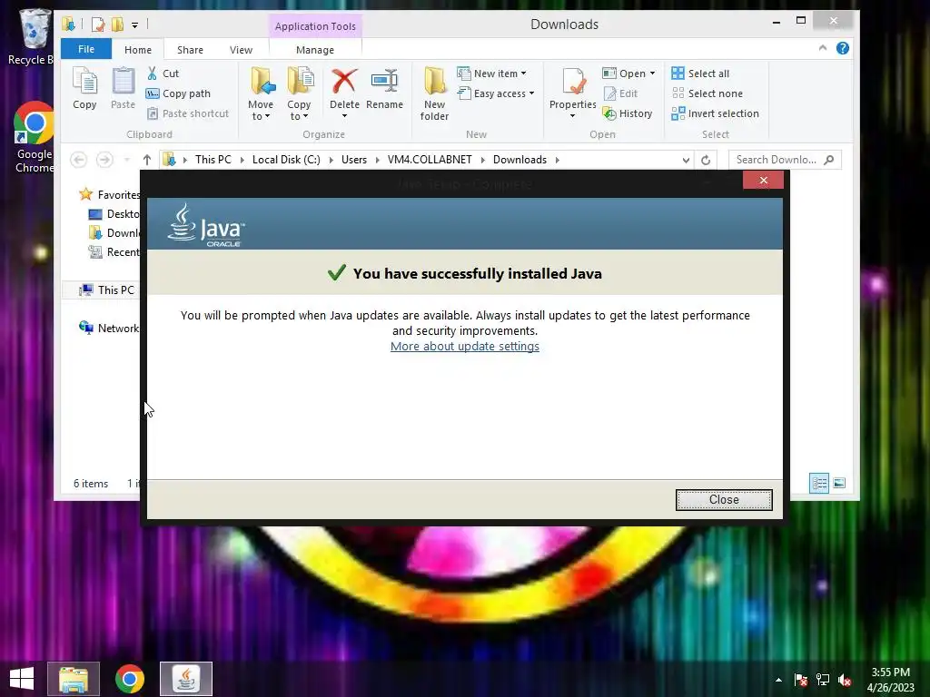930x697 pixels.
Task: Click Invert selection in the ribbon
Action: pyautogui.click(x=716, y=113)
